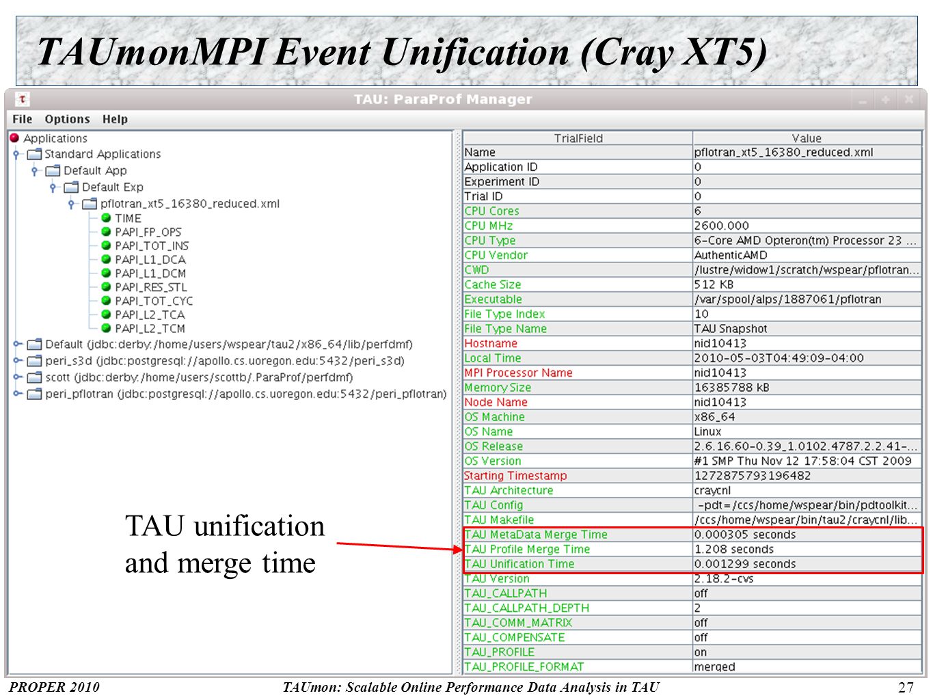Click the Starting Timestamp value 1272875793196482

click(x=807, y=476)
